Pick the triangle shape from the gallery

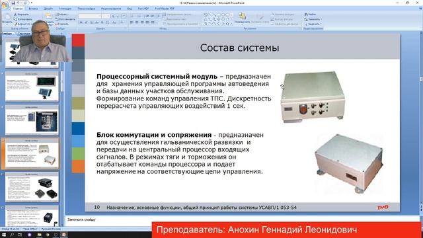coord(206,19)
